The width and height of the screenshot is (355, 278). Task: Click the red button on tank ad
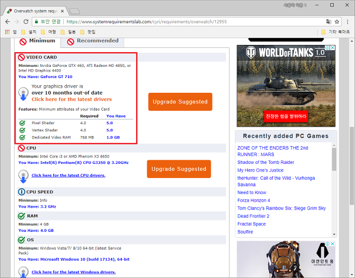click(x=286, y=117)
